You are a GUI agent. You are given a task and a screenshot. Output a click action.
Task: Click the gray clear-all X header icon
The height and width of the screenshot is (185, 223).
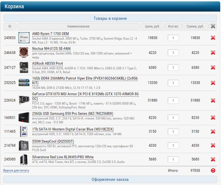click(213, 26)
